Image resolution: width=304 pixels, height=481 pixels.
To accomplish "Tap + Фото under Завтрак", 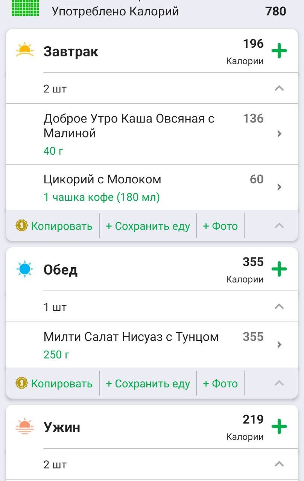I will click(220, 226).
